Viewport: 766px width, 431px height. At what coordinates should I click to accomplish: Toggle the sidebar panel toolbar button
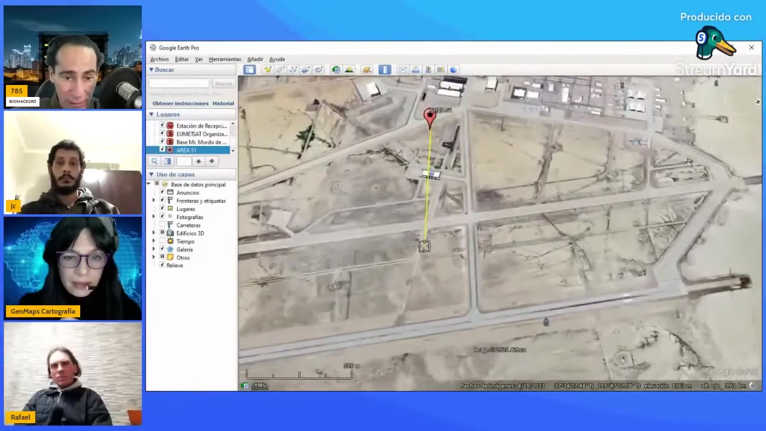[250, 69]
